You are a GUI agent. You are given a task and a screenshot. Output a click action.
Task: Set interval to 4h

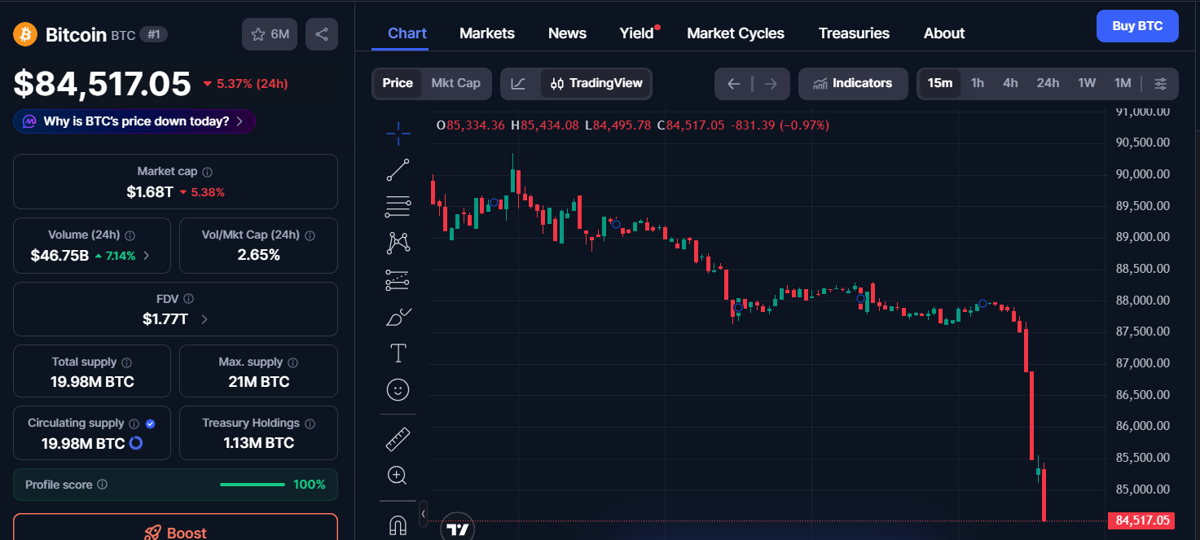[1010, 83]
